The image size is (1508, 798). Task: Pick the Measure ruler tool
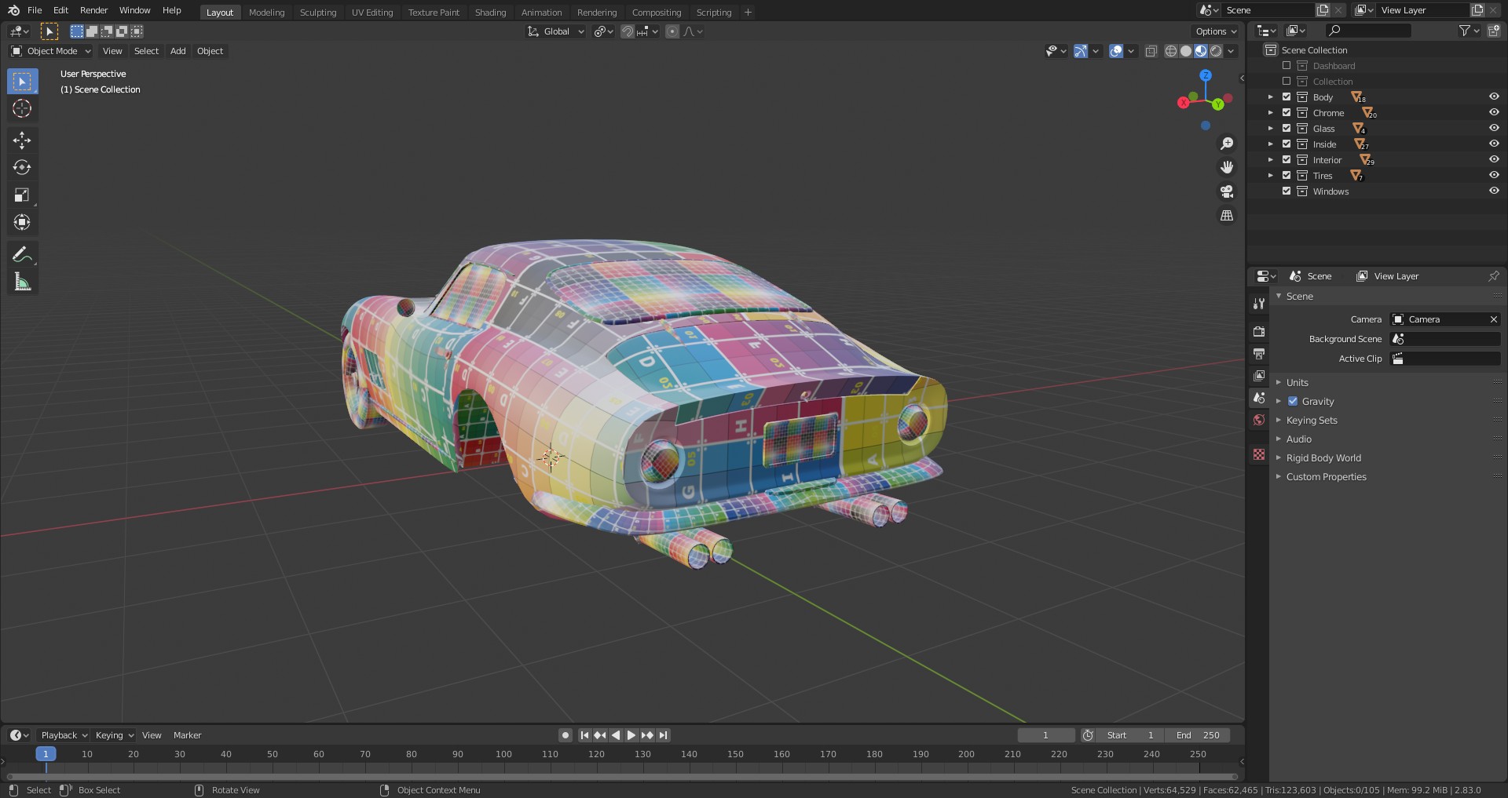tap(22, 282)
